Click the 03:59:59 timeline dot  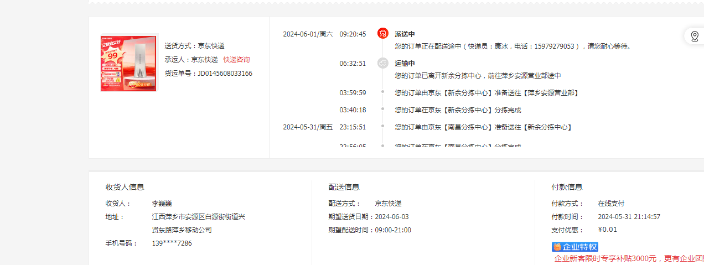click(382, 92)
